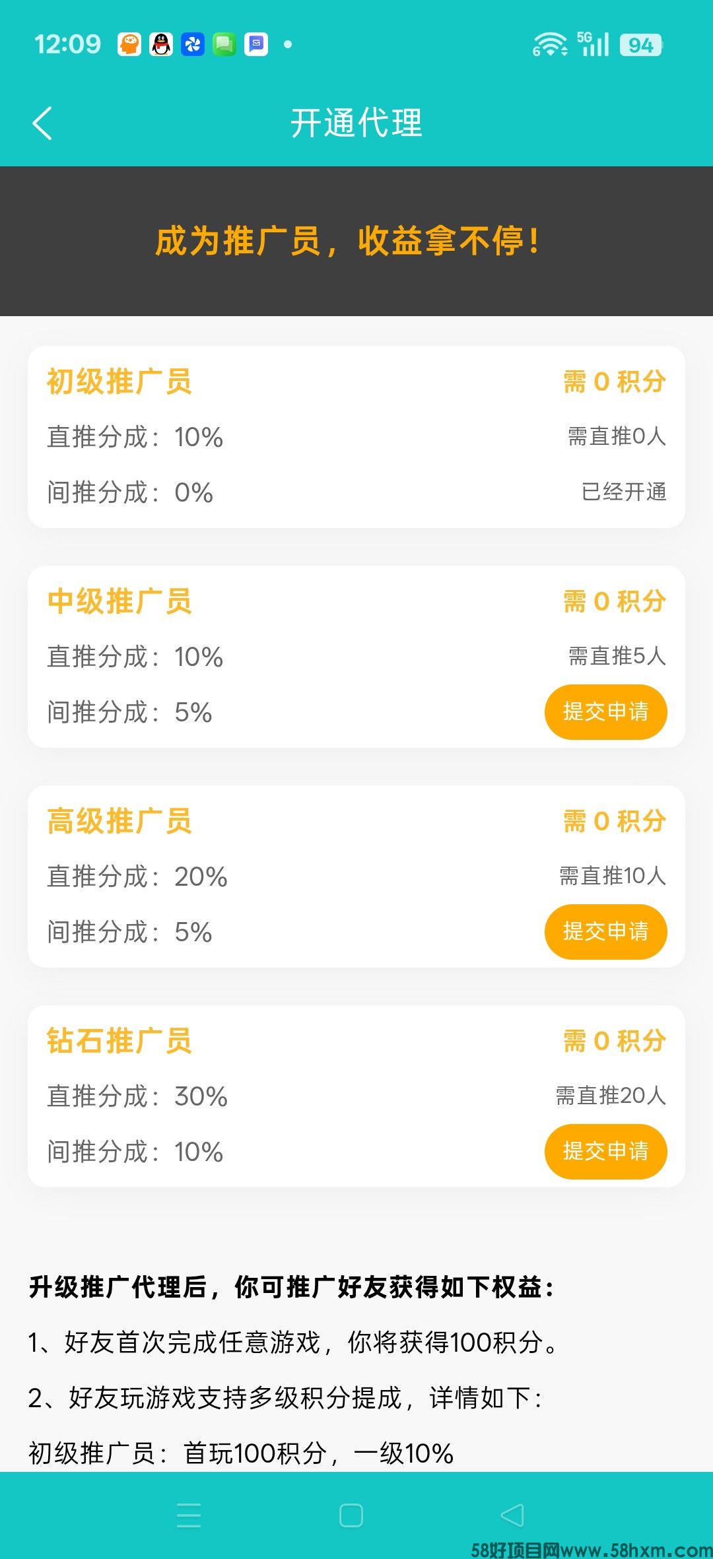Image resolution: width=713 pixels, height=1559 pixels.
Task: Tap the 需直推20人 requirement text
Action: 611,1096
